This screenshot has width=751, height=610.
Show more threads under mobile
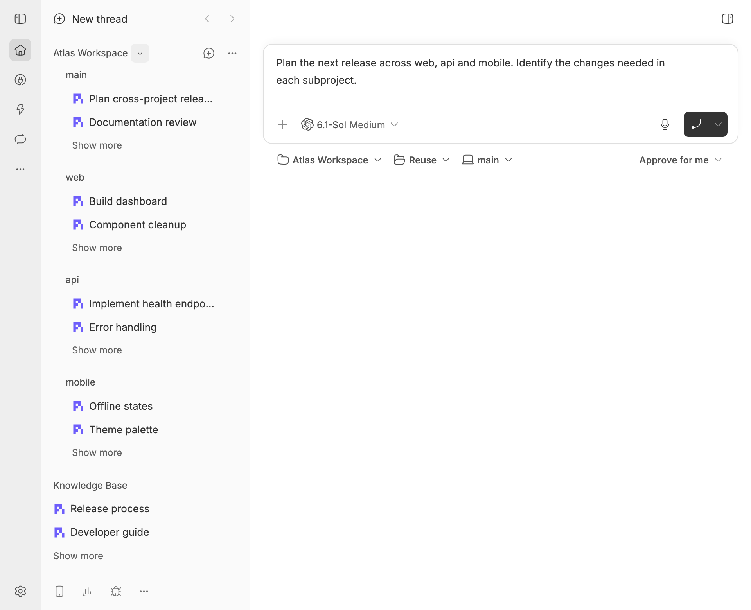tap(97, 452)
